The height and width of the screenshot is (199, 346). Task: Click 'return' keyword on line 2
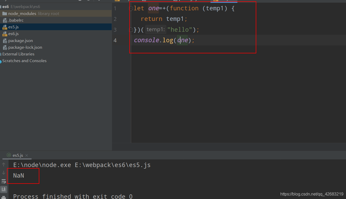(x=152, y=19)
